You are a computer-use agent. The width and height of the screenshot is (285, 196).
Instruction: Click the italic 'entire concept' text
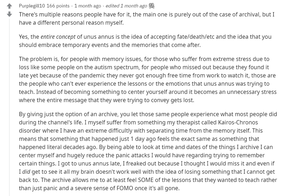(x=58, y=37)
